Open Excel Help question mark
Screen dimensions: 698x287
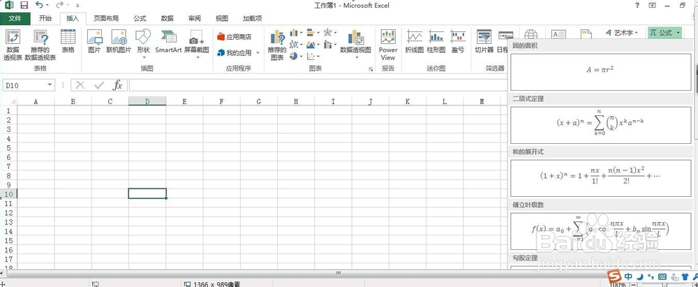coord(637,6)
